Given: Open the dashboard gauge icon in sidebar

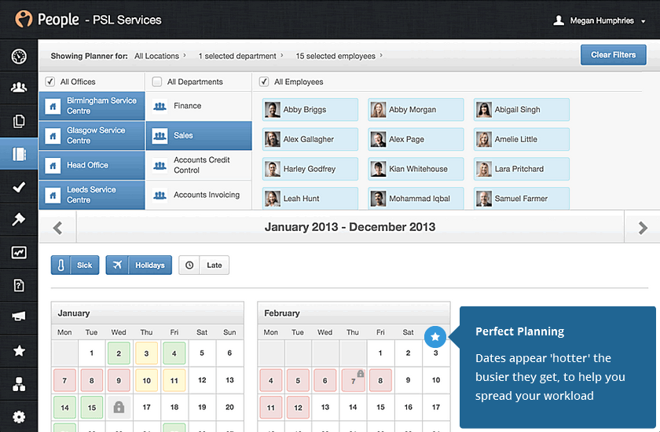Looking at the screenshot, I should [x=19, y=57].
